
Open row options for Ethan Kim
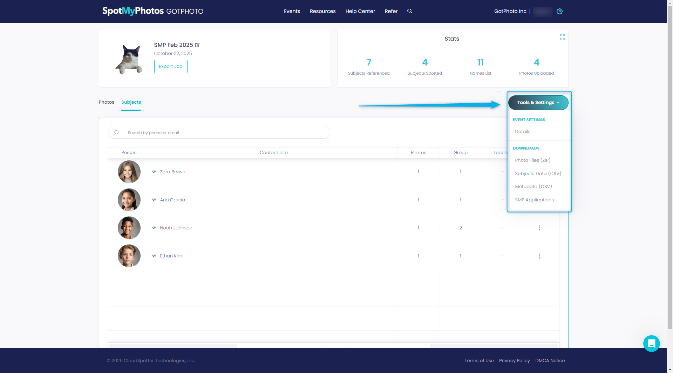539,256
